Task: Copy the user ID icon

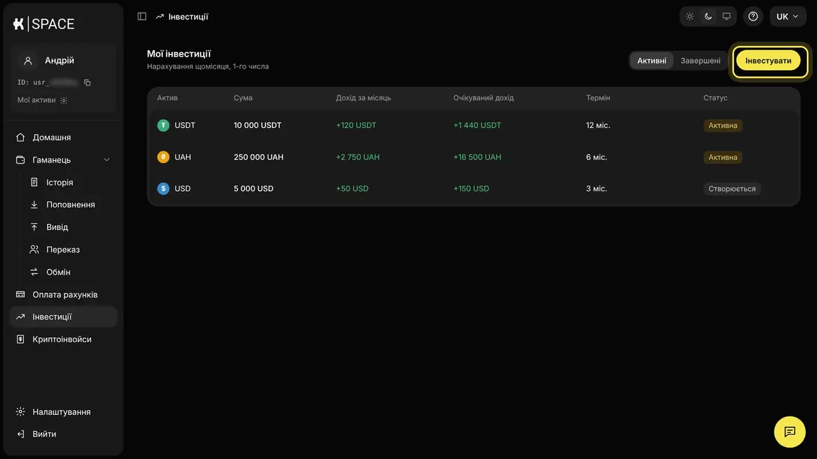Action: pos(87,82)
